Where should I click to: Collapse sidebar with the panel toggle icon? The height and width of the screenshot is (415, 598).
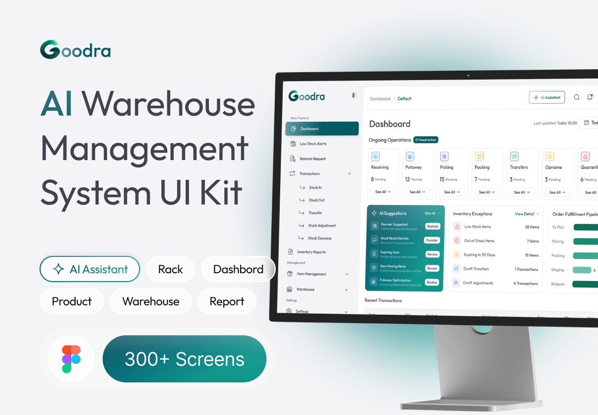tap(354, 95)
